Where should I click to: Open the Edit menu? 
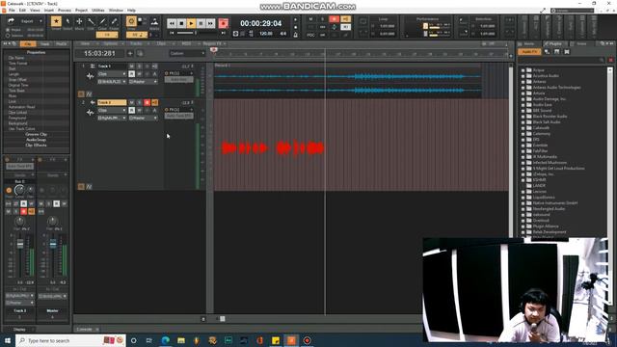tap(22, 11)
